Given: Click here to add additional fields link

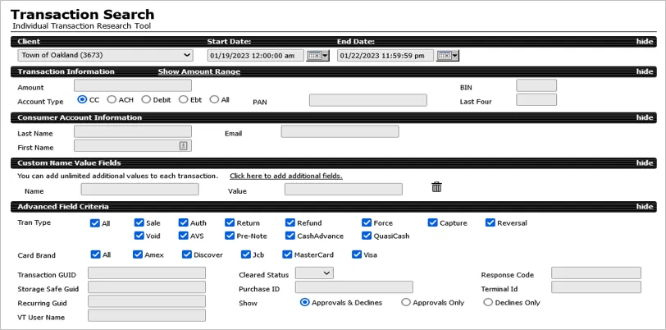Looking at the screenshot, I should [285, 176].
